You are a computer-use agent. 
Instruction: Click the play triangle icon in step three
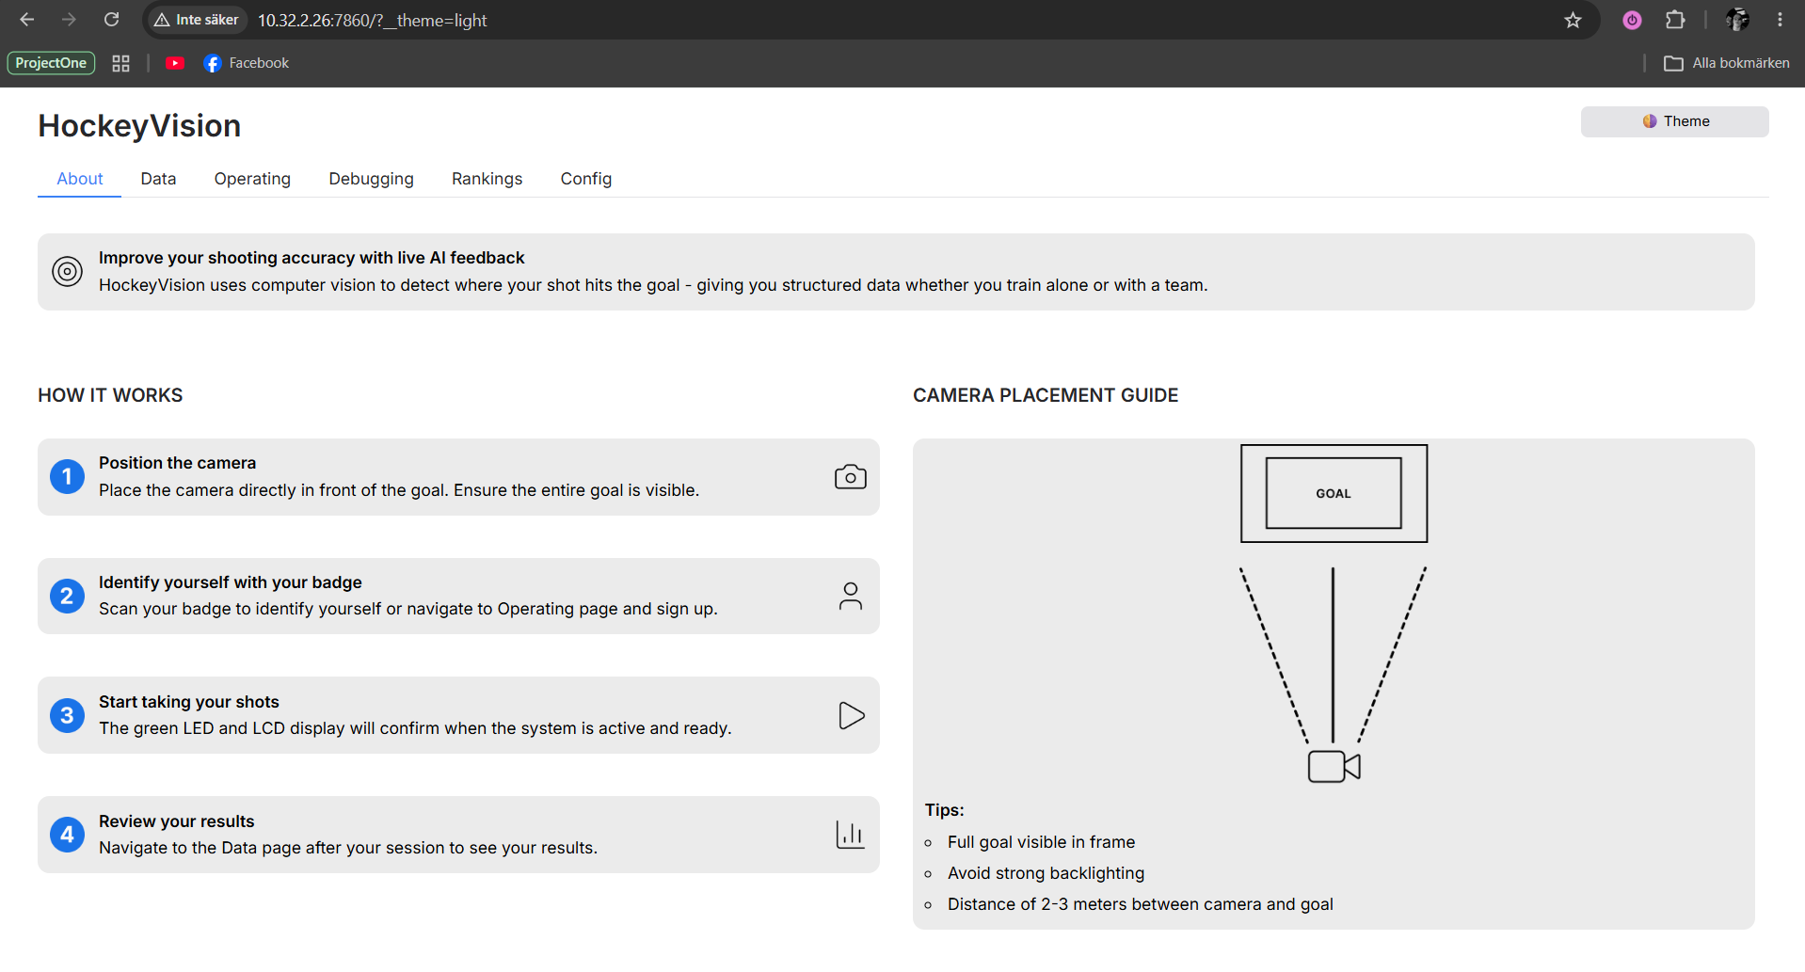(x=851, y=716)
